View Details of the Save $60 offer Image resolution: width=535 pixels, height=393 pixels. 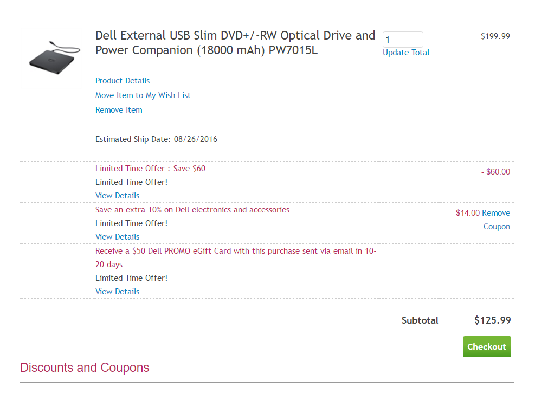tap(117, 195)
